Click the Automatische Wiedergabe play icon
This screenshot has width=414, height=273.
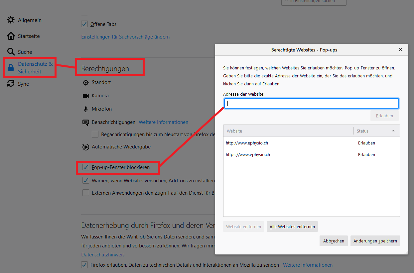86,147
